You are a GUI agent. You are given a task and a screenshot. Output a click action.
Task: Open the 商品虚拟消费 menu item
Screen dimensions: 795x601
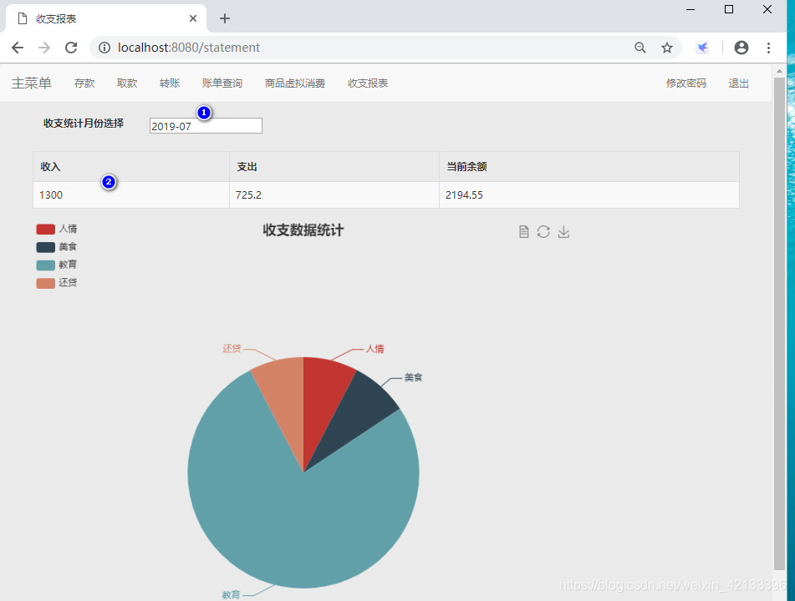(x=294, y=83)
